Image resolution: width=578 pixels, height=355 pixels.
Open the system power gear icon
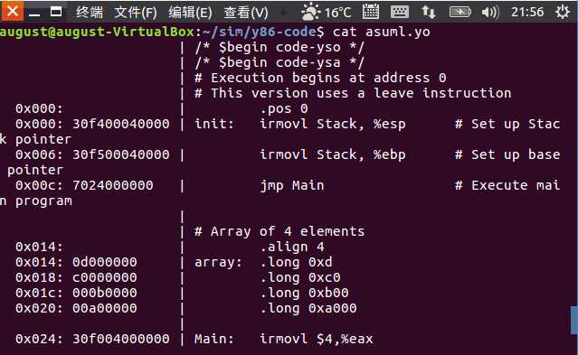[562, 12]
